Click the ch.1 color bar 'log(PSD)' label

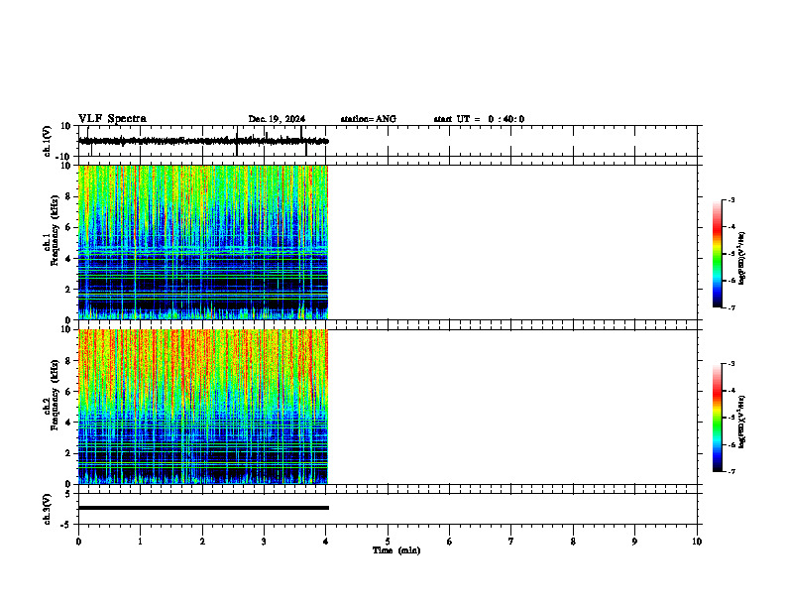tap(742, 259)
